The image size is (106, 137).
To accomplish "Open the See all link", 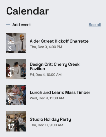I will pos(95,25).
